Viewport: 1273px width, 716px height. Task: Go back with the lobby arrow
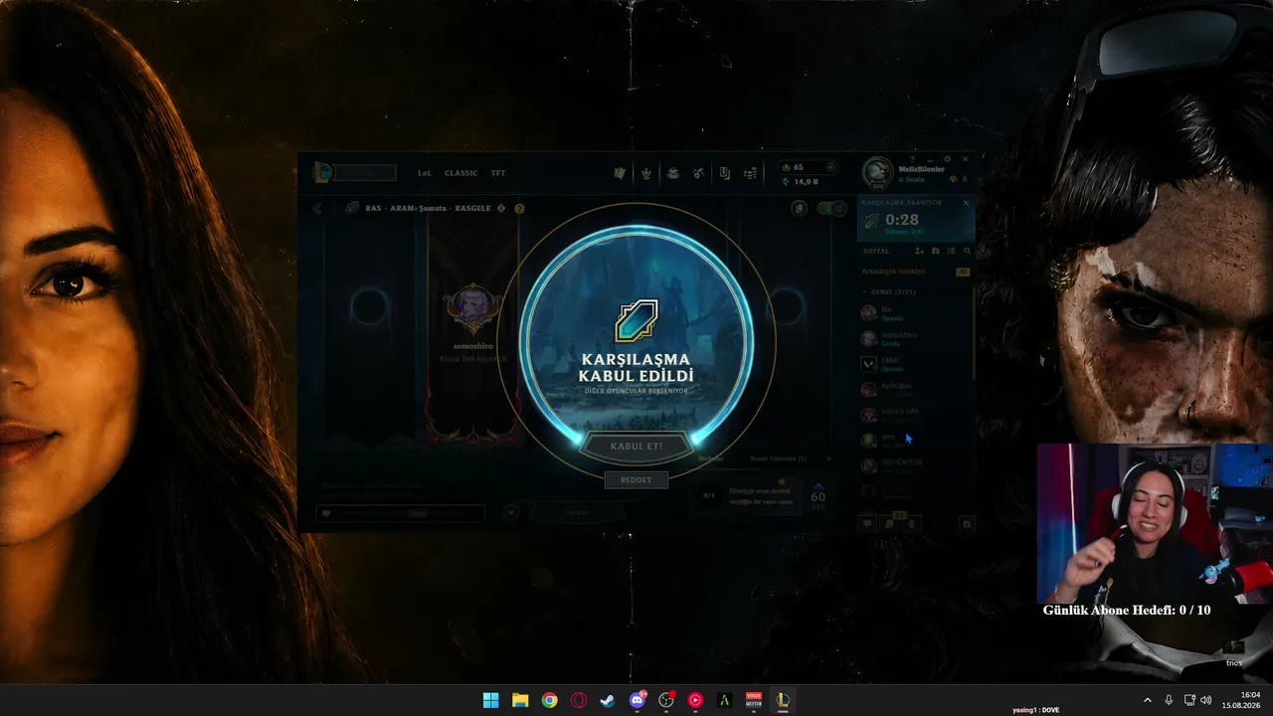click(317, 209)
